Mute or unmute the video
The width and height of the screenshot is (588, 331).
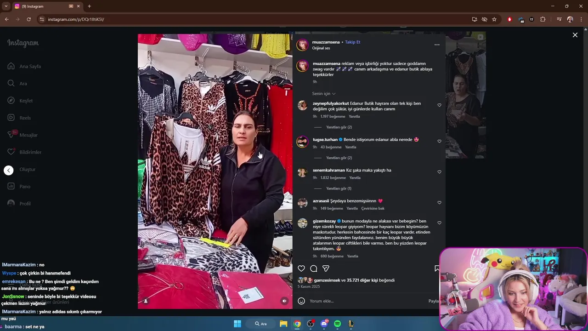[x=284, y=301]
